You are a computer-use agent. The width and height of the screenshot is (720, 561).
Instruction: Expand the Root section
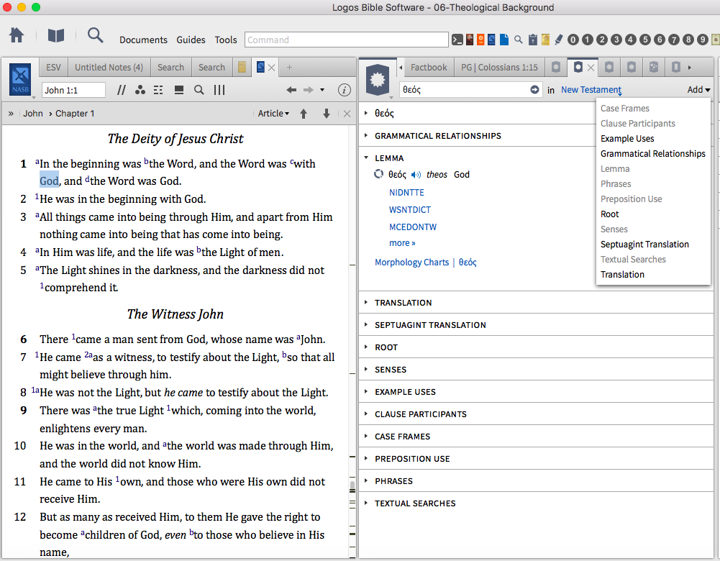coord(366,347)
